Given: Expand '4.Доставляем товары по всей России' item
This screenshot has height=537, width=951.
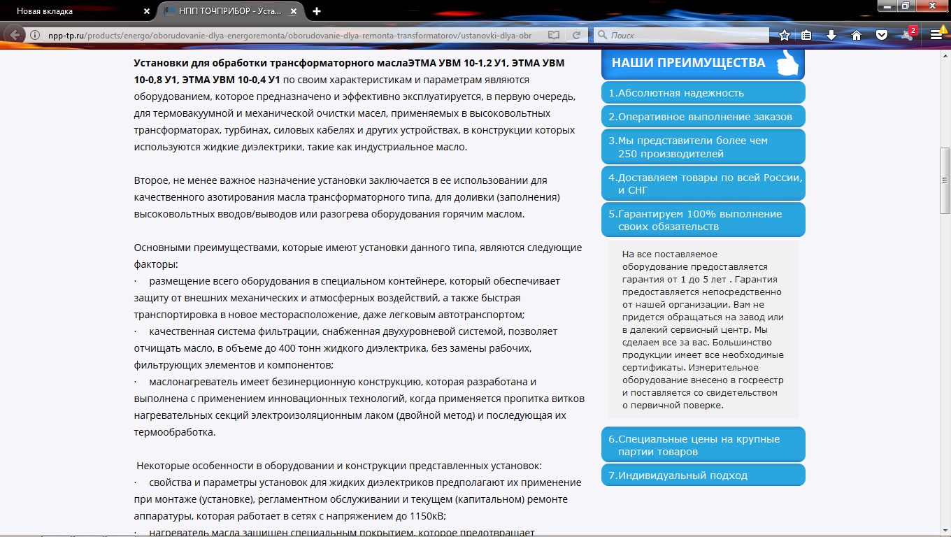Looking at the screenshot, I should (703, 183).
